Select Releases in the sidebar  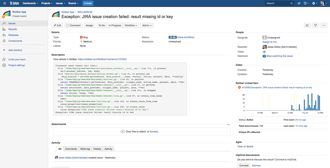coord(13,35)
